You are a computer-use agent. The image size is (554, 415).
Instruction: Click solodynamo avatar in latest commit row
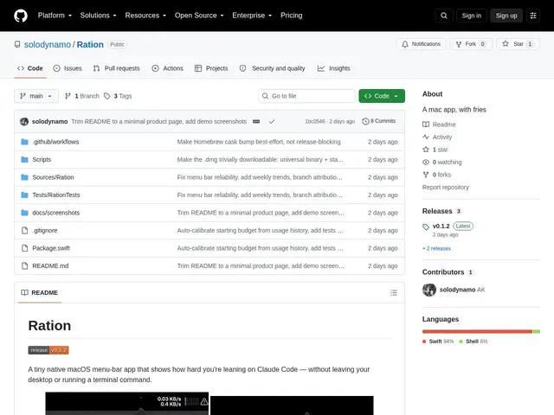[x=24, y=121]
